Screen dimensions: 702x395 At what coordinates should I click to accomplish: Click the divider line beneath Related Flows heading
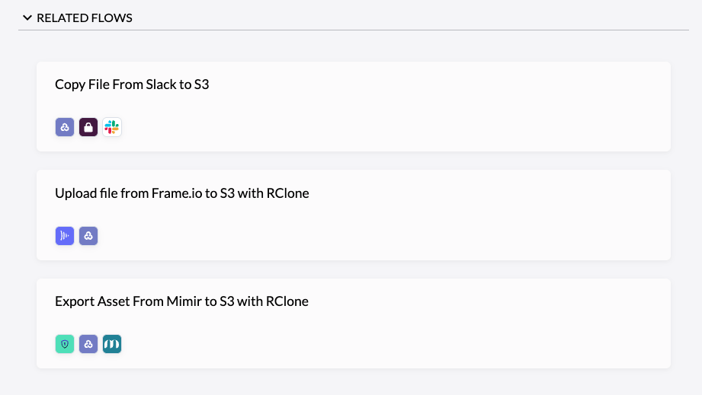354,30
